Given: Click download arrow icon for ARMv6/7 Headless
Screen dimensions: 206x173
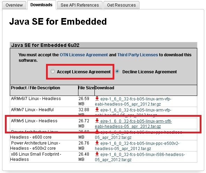Looking at the screenshot, I should point(97,98).
